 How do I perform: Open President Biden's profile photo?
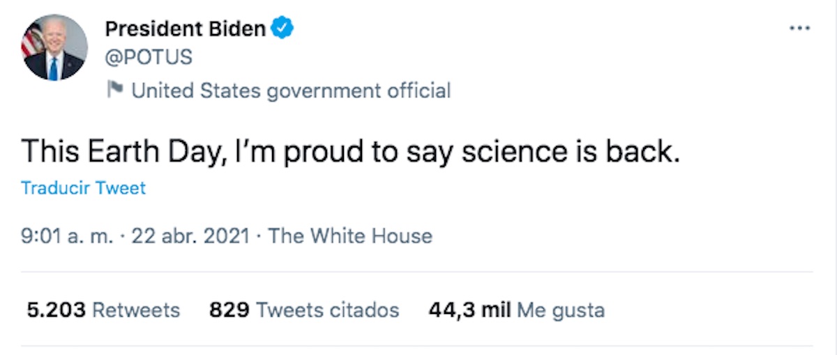pos(55,47)
